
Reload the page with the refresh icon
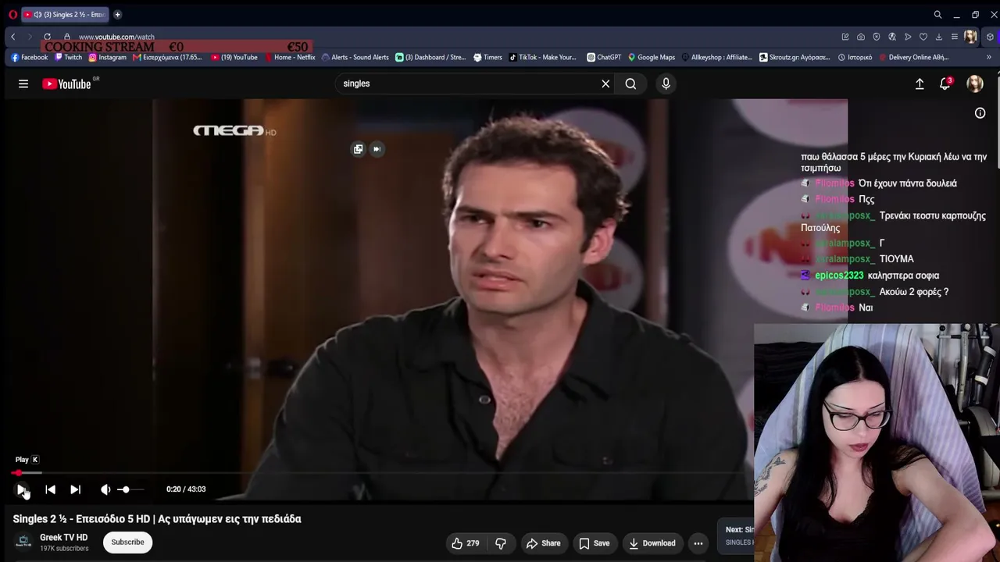point(48,37)
